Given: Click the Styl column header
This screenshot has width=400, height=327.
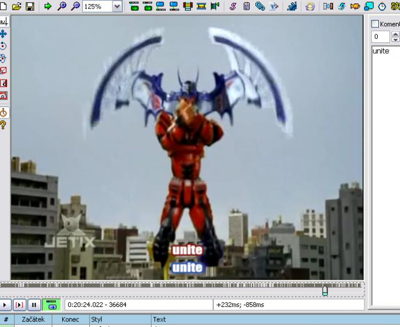Looking at the screenshot, I should tap(121, 320).
